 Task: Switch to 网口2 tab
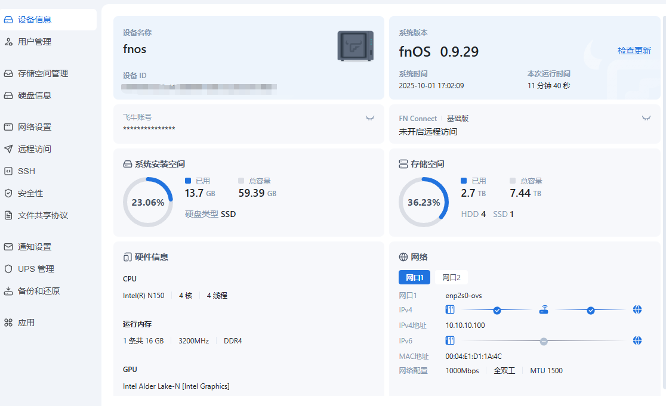click(x=451, y=277)
